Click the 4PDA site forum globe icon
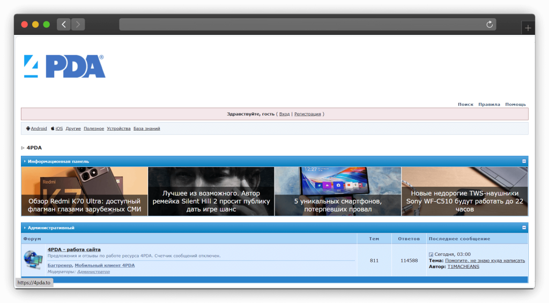 point(33,260)
